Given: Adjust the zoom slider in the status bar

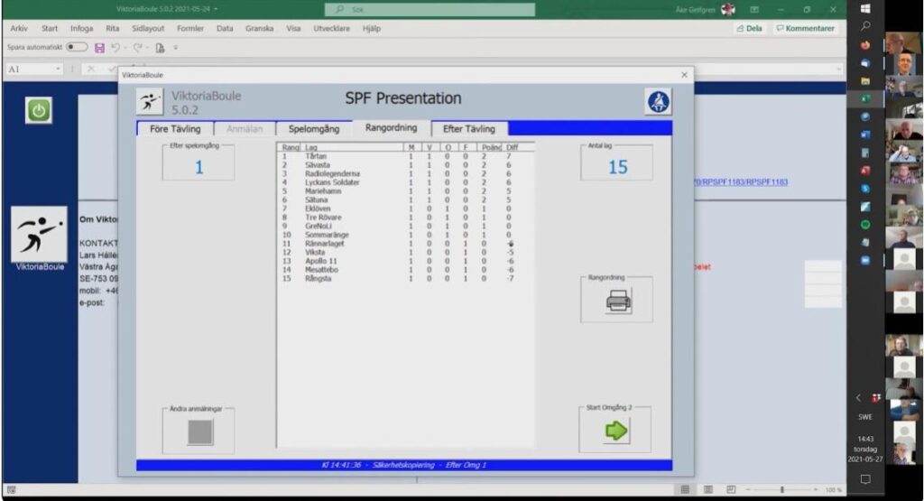Looking at the screenshot, I should pos(781,489).
